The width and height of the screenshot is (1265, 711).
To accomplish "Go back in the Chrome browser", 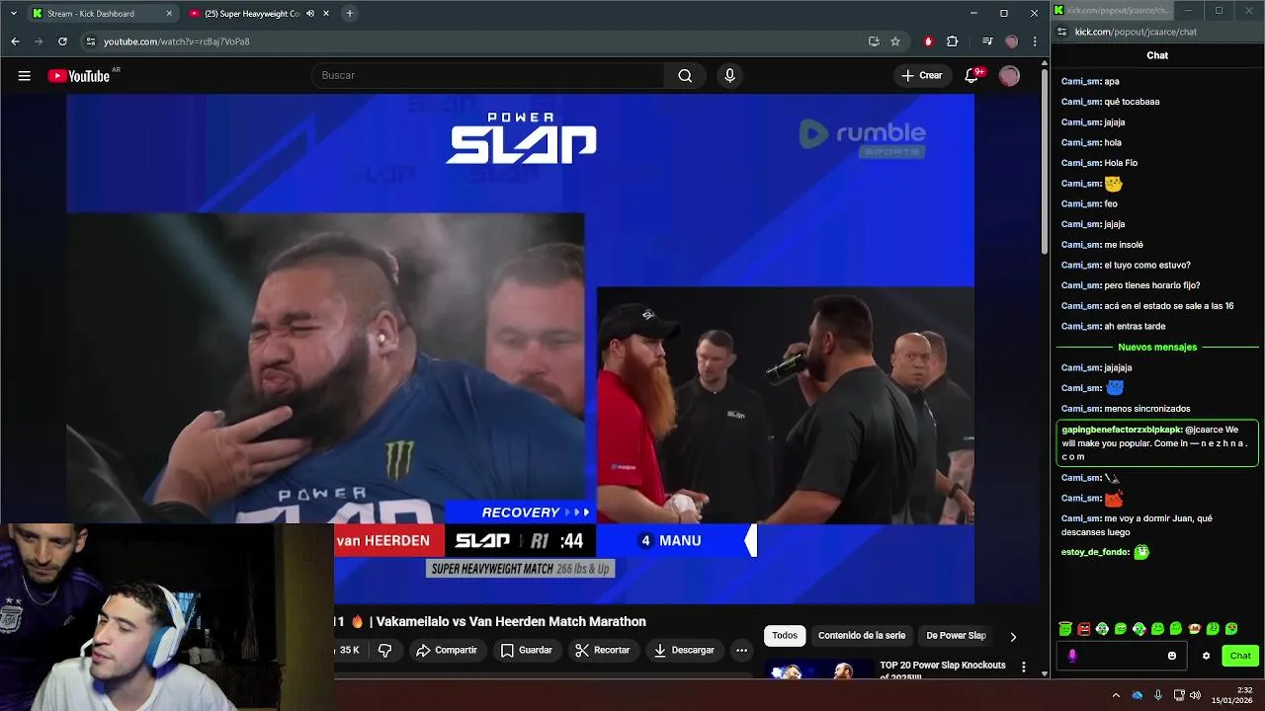I will coord(15,41).
